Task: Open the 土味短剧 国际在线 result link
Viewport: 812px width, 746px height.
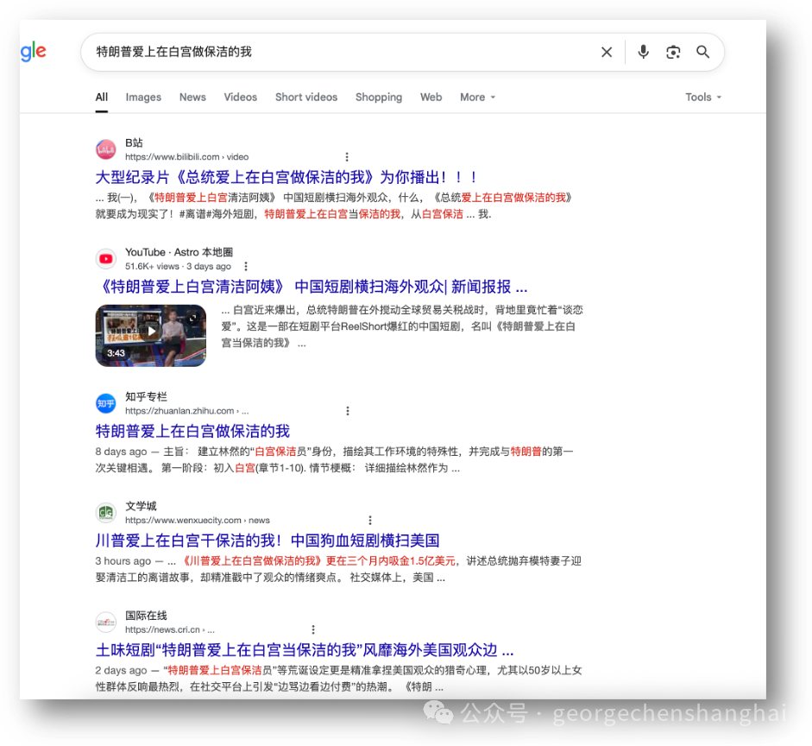Action: [305, 649]
